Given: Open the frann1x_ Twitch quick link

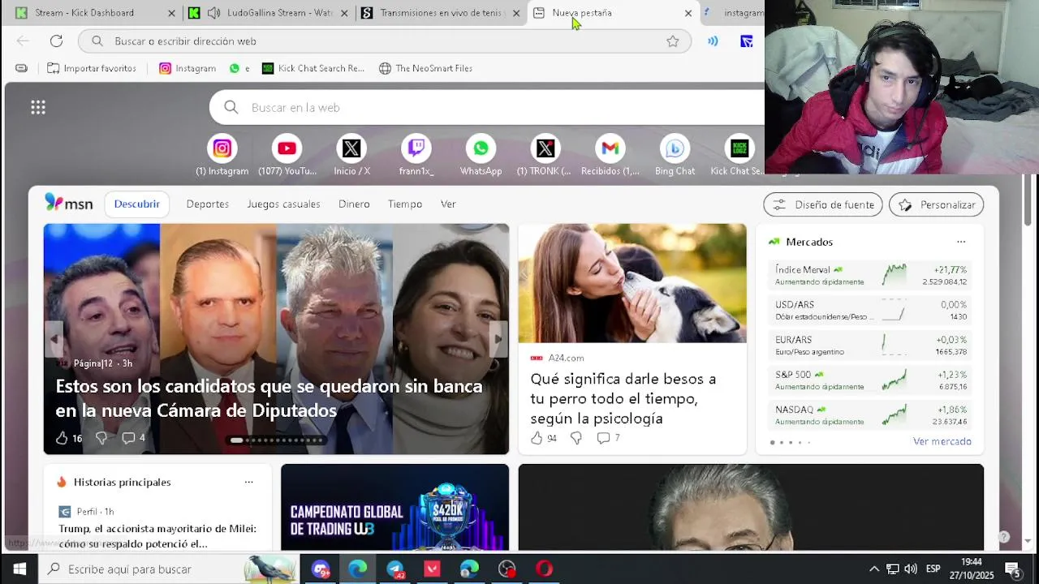Looking at the screenshot, I should click(416, 156).
